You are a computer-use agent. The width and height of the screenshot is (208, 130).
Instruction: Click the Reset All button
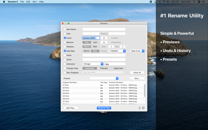[137, 73]
